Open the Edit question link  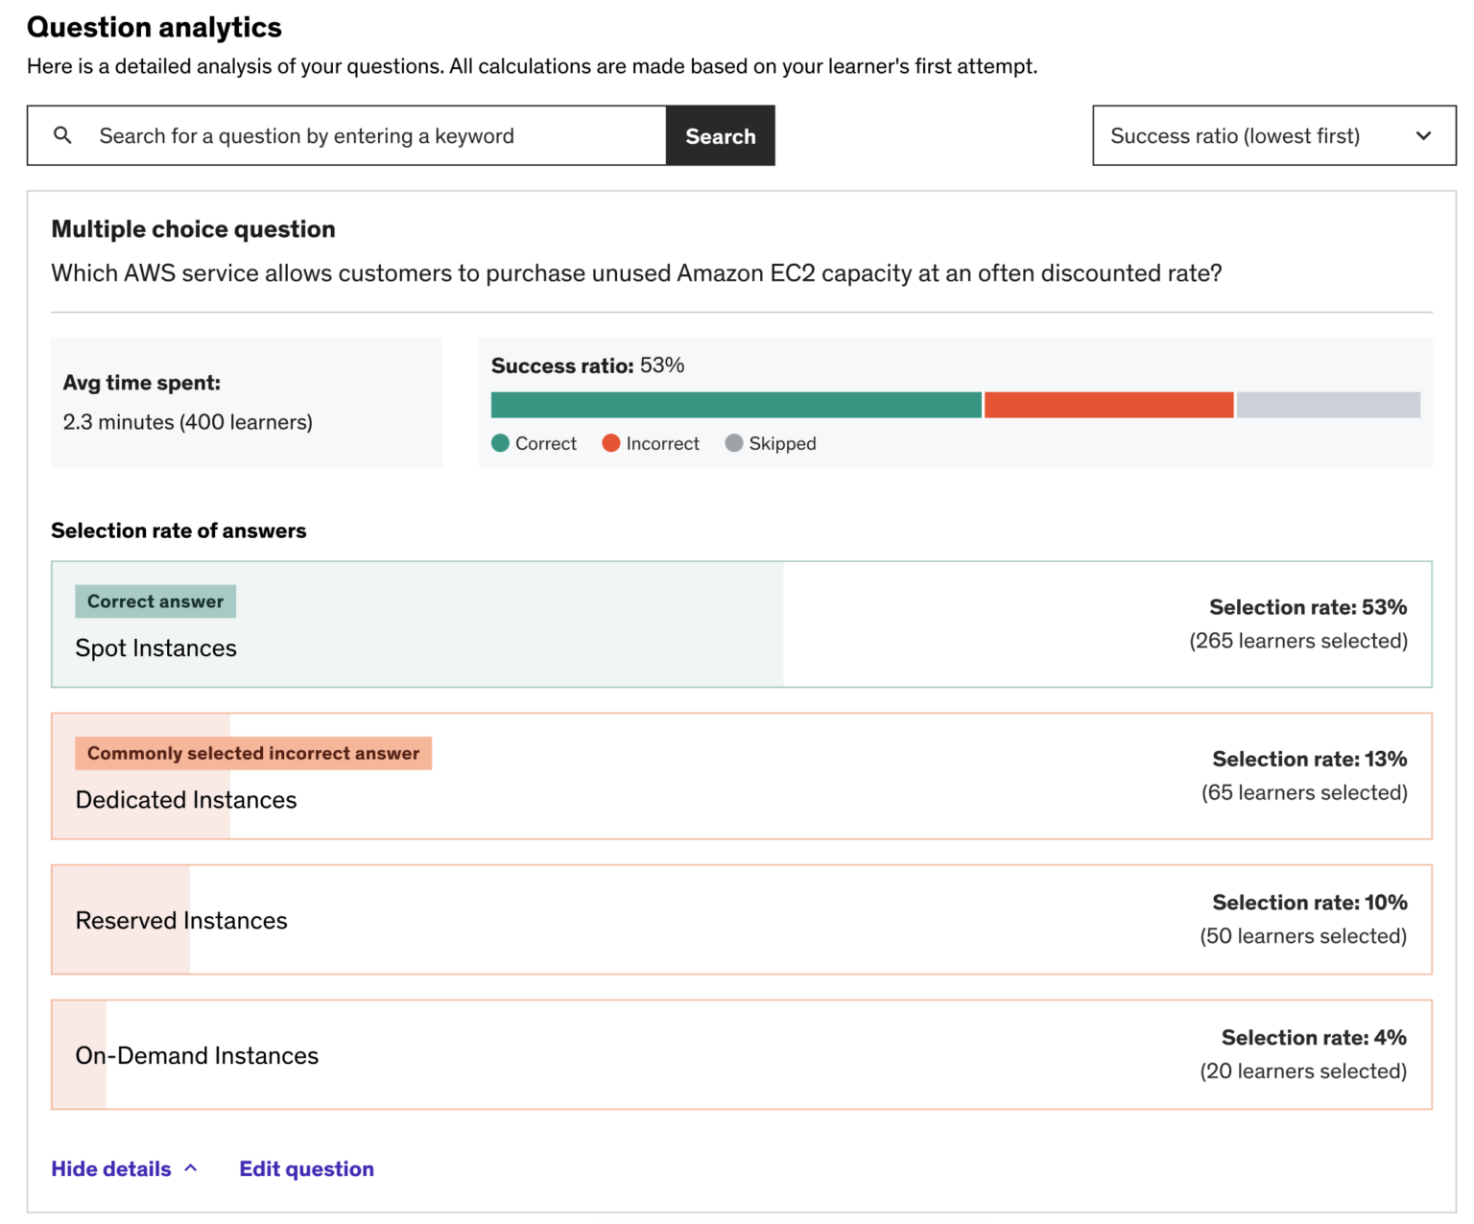click(307, 1168)
